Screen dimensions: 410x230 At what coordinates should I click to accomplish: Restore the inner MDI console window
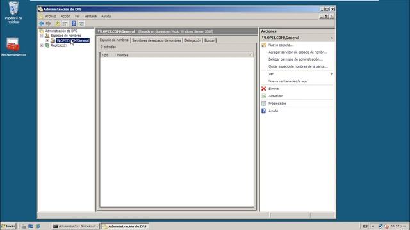coord(326,16)
